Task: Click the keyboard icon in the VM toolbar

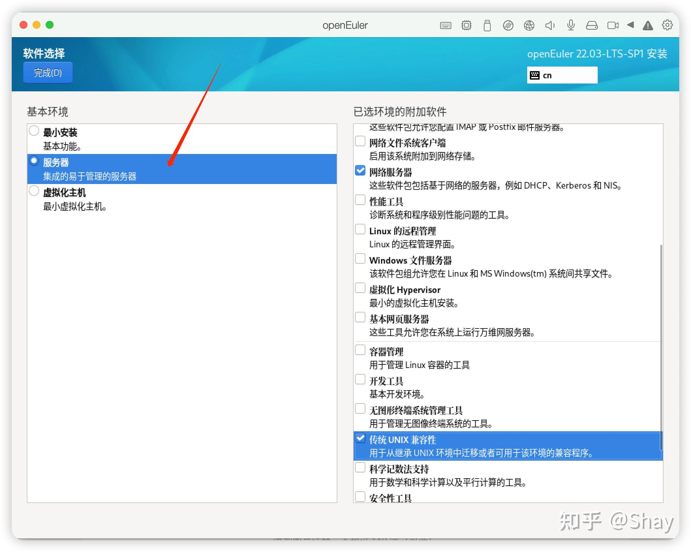Action: coord(446,25)
